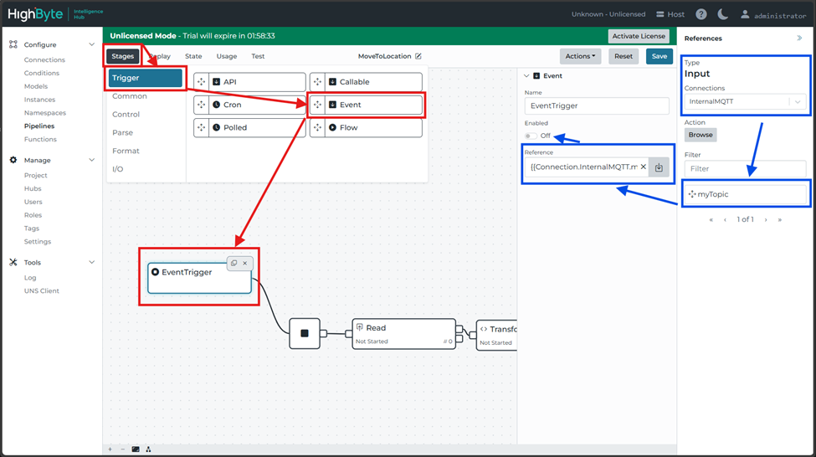This screenshot has width=816, height=457.
Task: Zoom out on the pipeline canvas
Action: point(123,449)
